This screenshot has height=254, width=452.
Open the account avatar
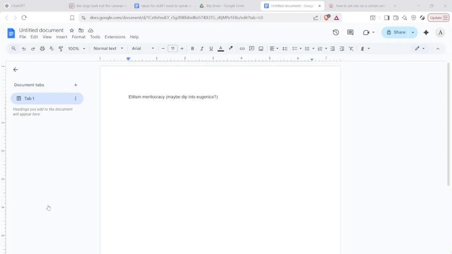pos(440,32)
